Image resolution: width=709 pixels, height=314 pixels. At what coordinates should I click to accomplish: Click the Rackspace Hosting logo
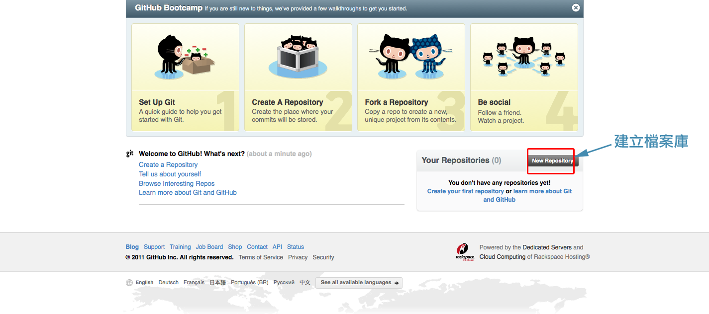point(465,252)
